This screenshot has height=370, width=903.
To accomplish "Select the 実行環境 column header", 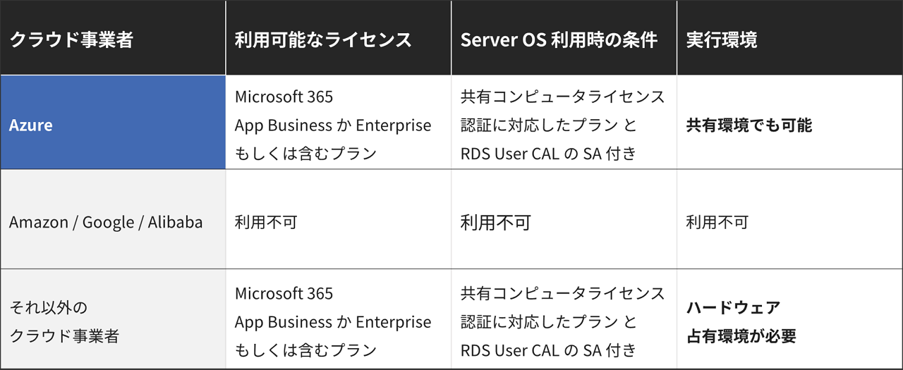I will (x=722, y=39).
